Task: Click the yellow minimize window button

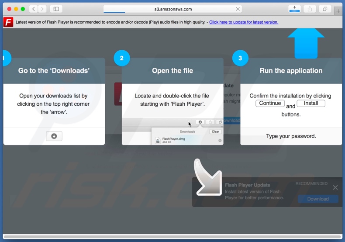Action: (16, 9)
